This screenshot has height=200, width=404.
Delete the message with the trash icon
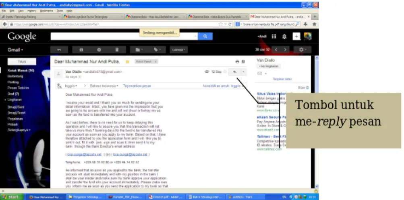(117, 50)
